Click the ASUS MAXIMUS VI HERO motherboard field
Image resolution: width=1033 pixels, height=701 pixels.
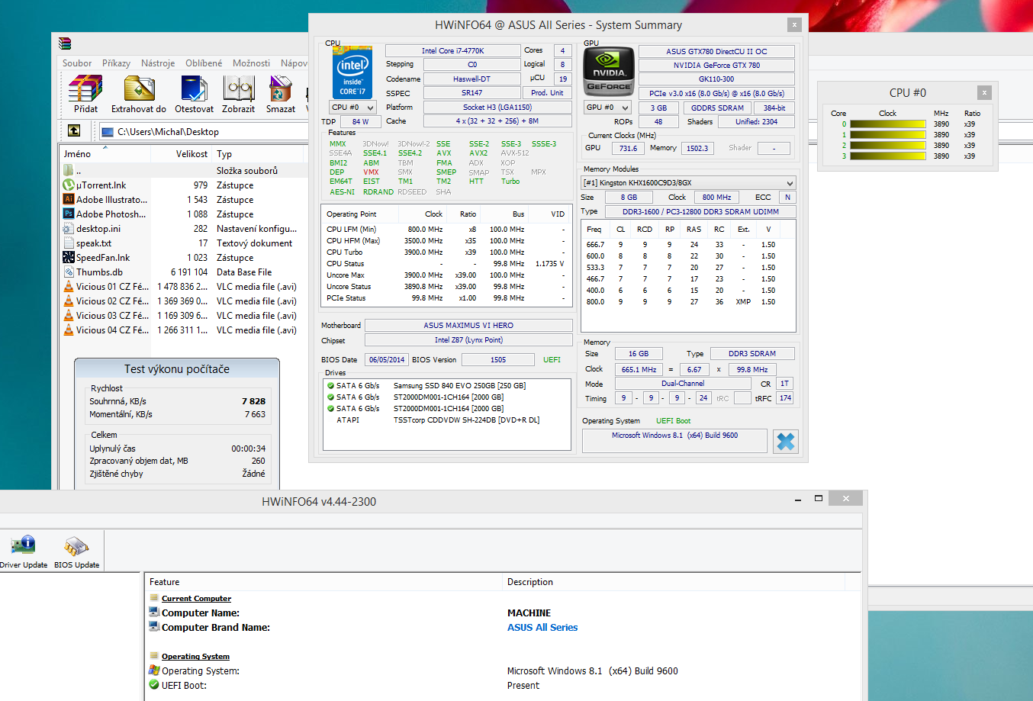pyautogui.click(x=468, y=326)
